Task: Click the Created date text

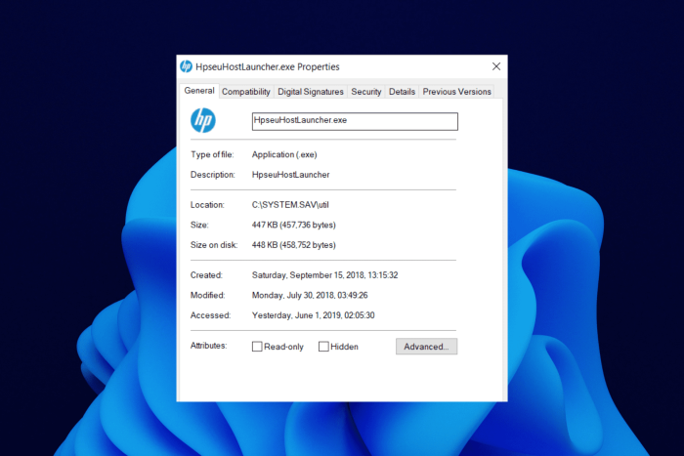Action: pos(324,275)
